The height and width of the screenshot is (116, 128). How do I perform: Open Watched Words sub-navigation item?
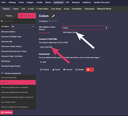point(104,9)
